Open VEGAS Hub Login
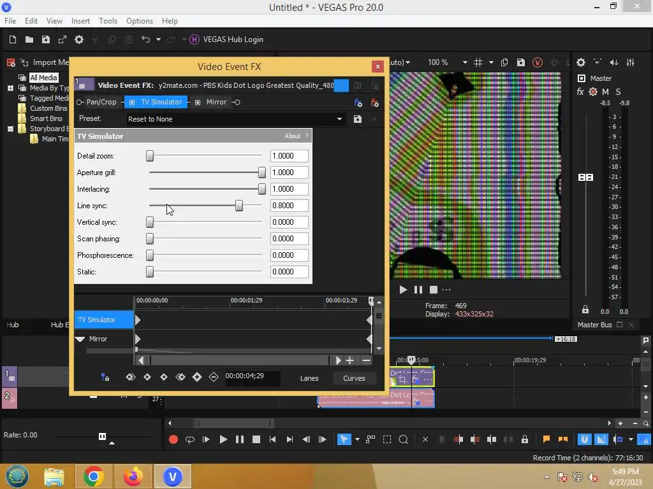Screen dimensions: 653x489 [x=226, y=39]
